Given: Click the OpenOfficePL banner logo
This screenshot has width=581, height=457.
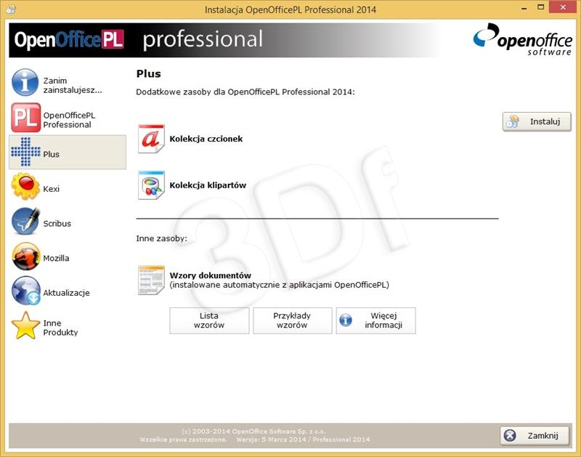Looking at the screenshot, I should (x=69, y=40).
